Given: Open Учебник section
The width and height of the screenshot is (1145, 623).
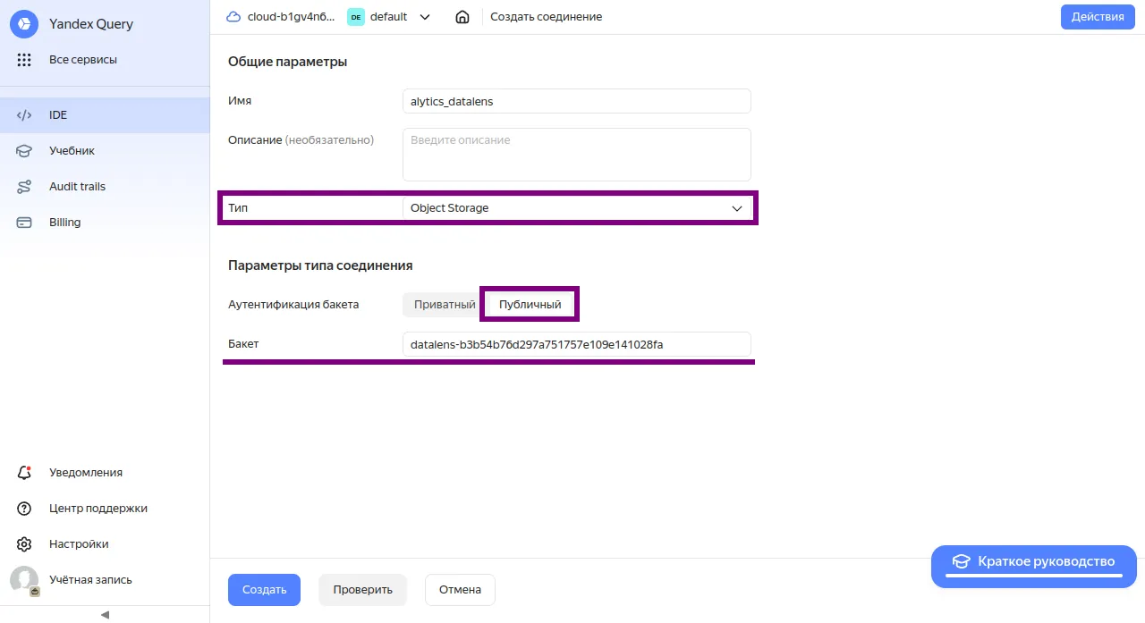Looking at the screenshot, I should pyautogui.click(x=105, y=151).
